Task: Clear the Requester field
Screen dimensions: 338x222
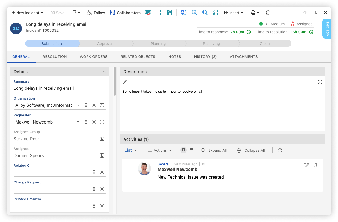Action: pyautogui.click(x=94, y=122)
